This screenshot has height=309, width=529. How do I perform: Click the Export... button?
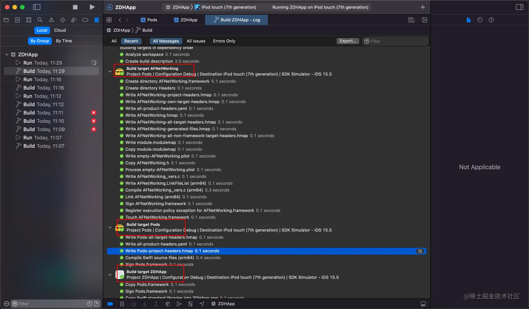coord(348,41)
